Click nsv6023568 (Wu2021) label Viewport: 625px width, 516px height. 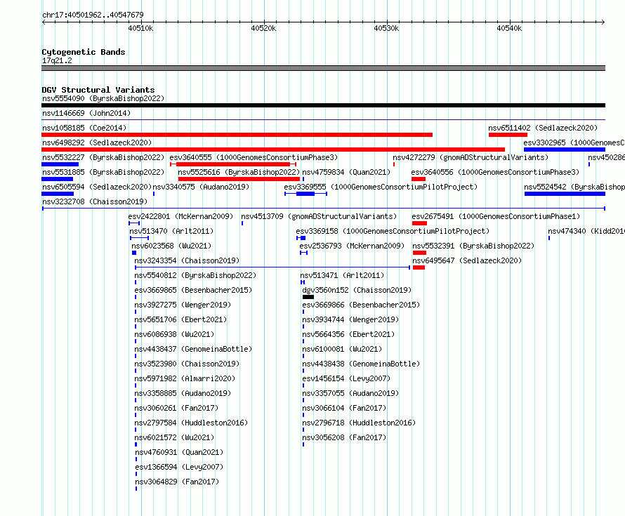pos(171,246)
